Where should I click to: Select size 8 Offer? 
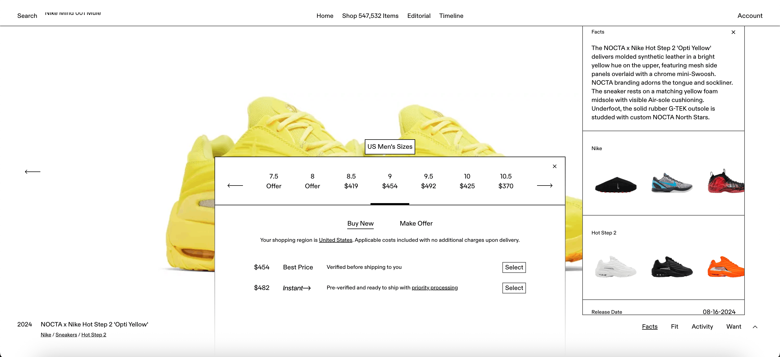(x=312, y=181)
